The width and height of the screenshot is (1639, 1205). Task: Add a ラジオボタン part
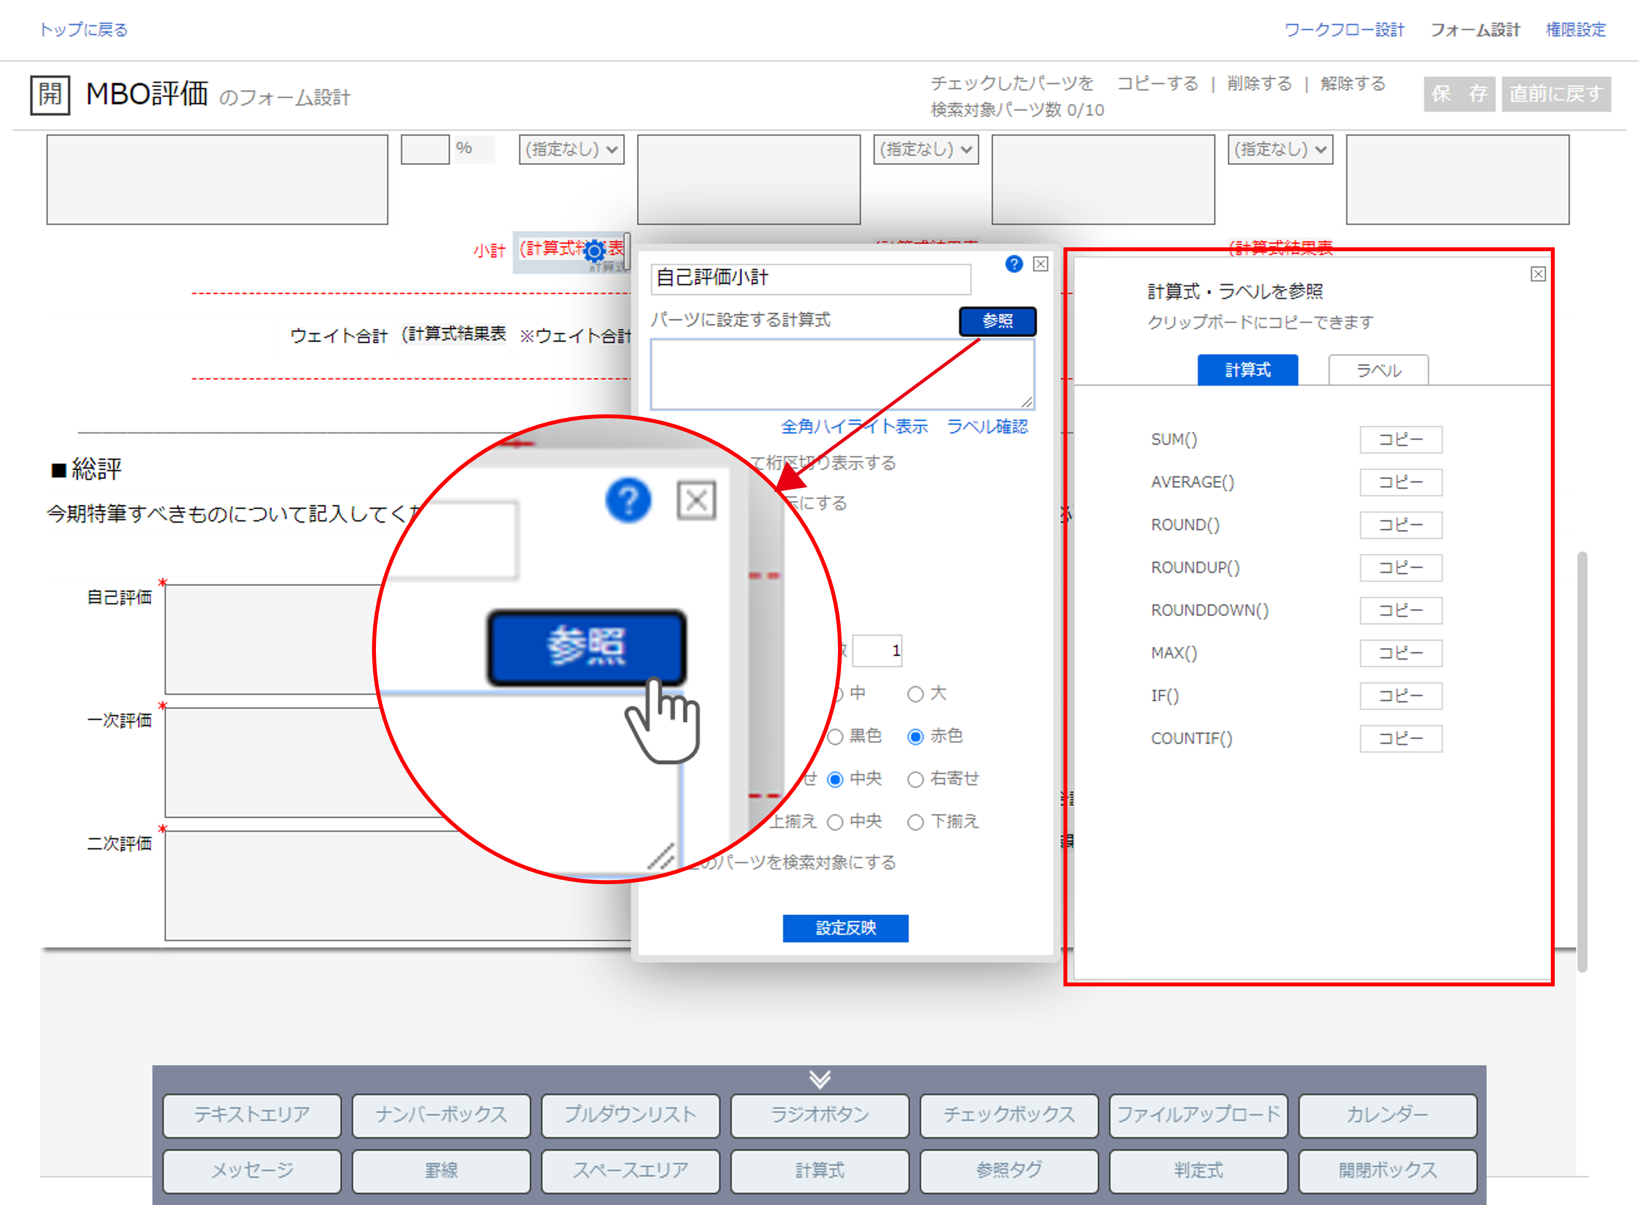pos(820,1115)
